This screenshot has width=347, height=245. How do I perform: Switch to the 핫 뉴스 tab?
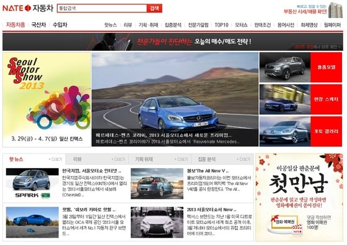pyautogui.click(x=16, y=159)
